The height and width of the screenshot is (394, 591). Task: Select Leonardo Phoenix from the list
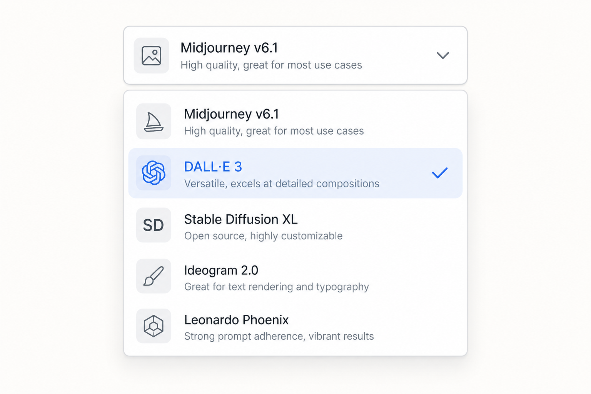(x=295, y=326)
